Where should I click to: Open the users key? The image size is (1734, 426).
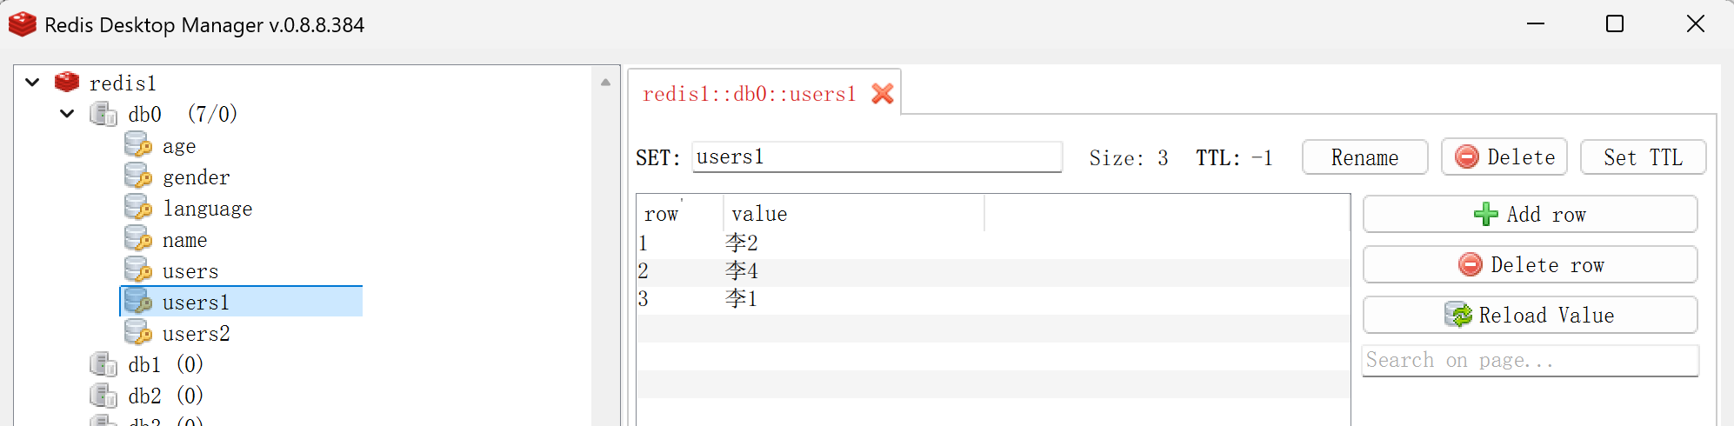[x=190, y=271]
